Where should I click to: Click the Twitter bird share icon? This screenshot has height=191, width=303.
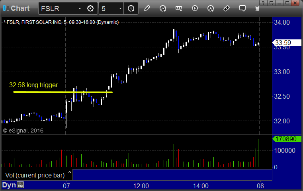[257, 8]
